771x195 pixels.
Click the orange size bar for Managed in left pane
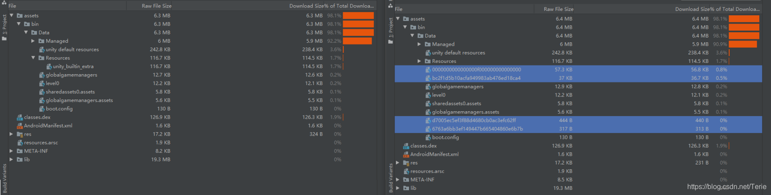pos(357,41)
